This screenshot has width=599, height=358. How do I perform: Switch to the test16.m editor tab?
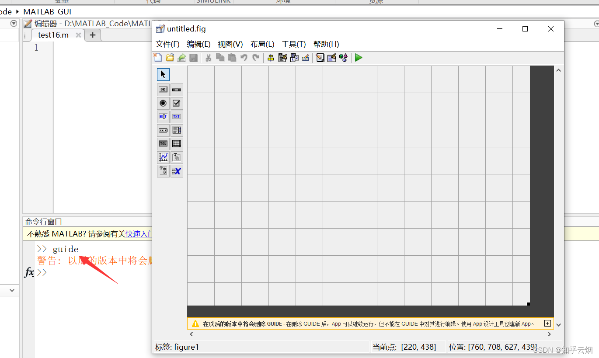[53, 35]
